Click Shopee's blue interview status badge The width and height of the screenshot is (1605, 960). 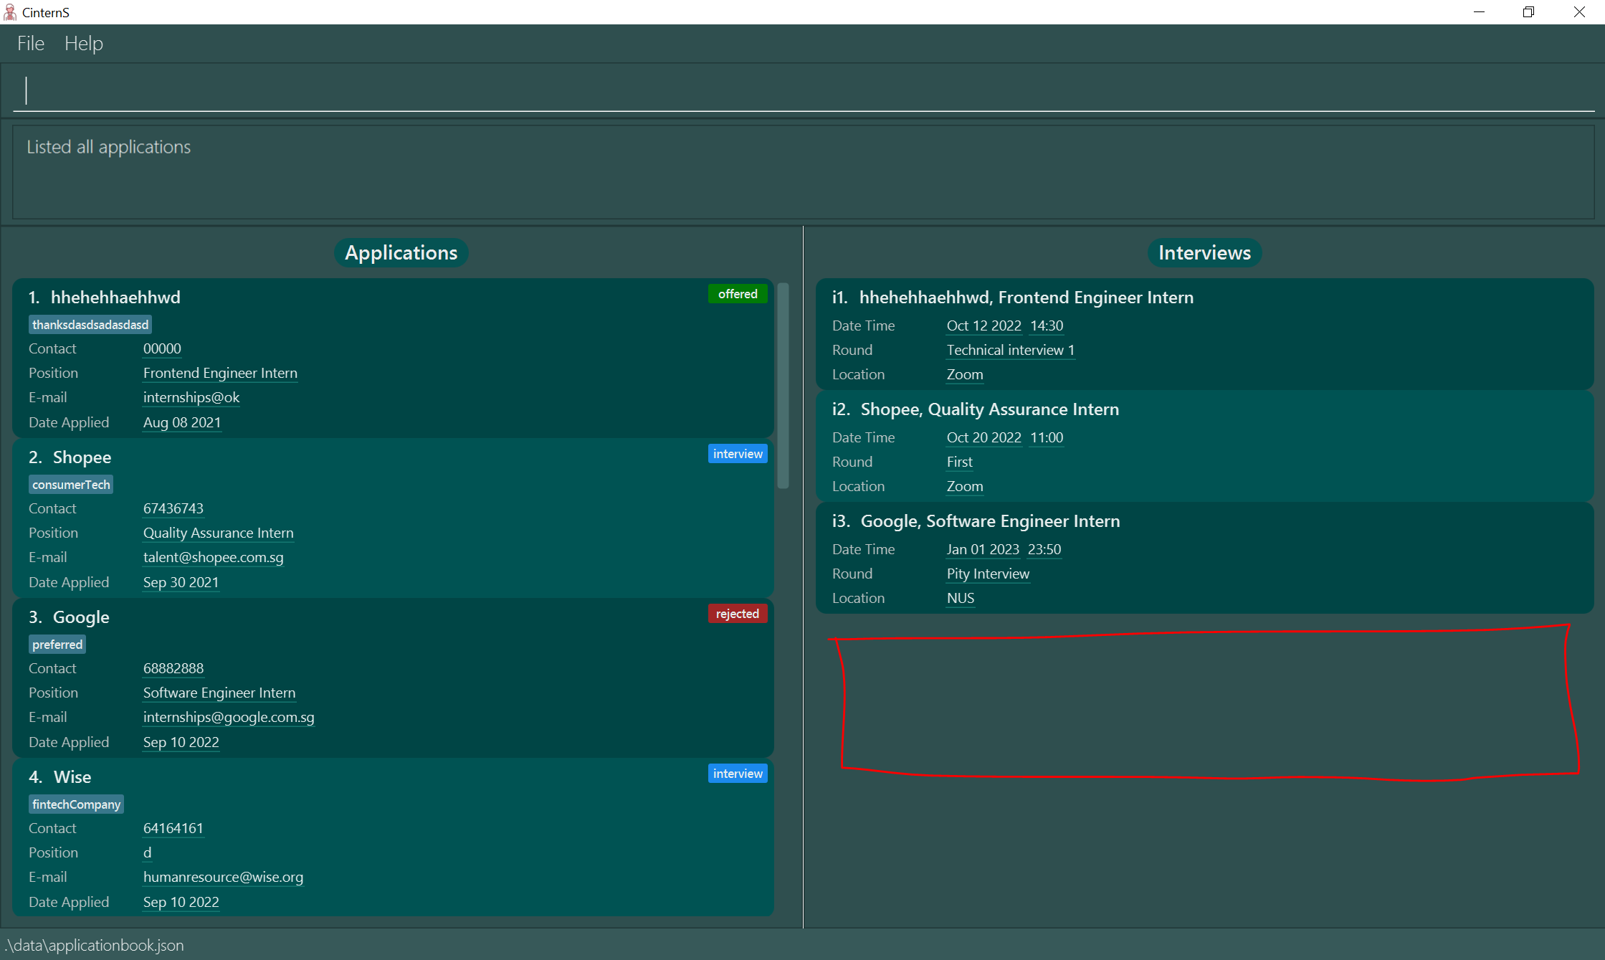point(737,454)
